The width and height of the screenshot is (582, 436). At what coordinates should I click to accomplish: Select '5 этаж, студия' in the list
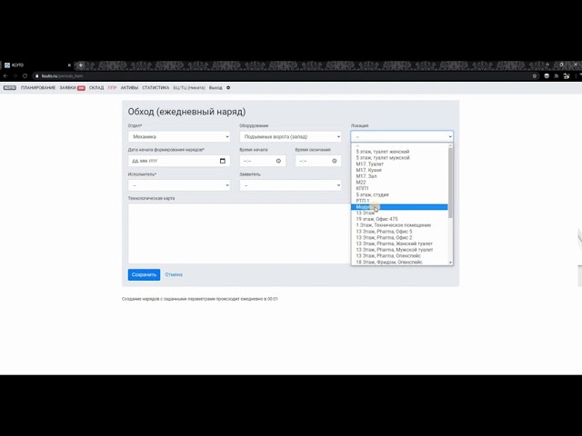click(x=373, y=194)
